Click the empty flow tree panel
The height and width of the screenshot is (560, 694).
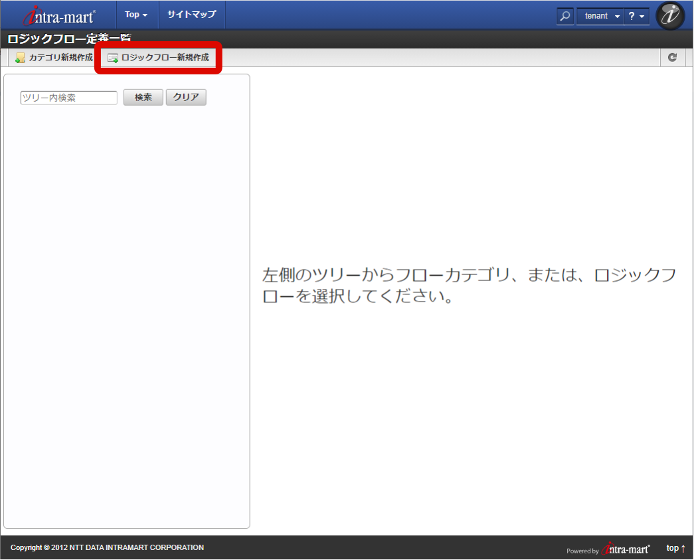(x=126, y=319)
